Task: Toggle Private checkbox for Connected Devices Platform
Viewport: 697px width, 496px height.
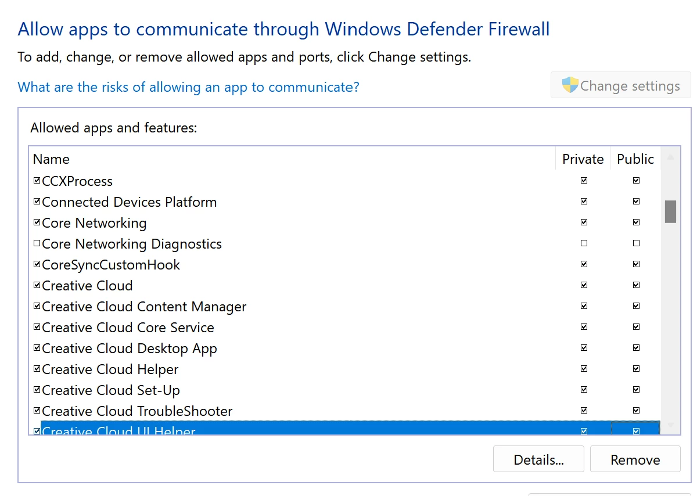Action: pyautogui.click(x=584, y=202)
